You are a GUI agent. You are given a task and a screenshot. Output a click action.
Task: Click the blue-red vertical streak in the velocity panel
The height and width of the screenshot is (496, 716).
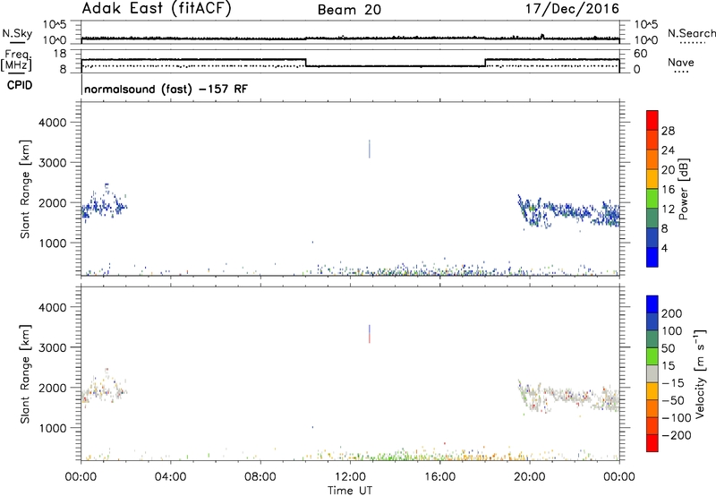[370, 334]
